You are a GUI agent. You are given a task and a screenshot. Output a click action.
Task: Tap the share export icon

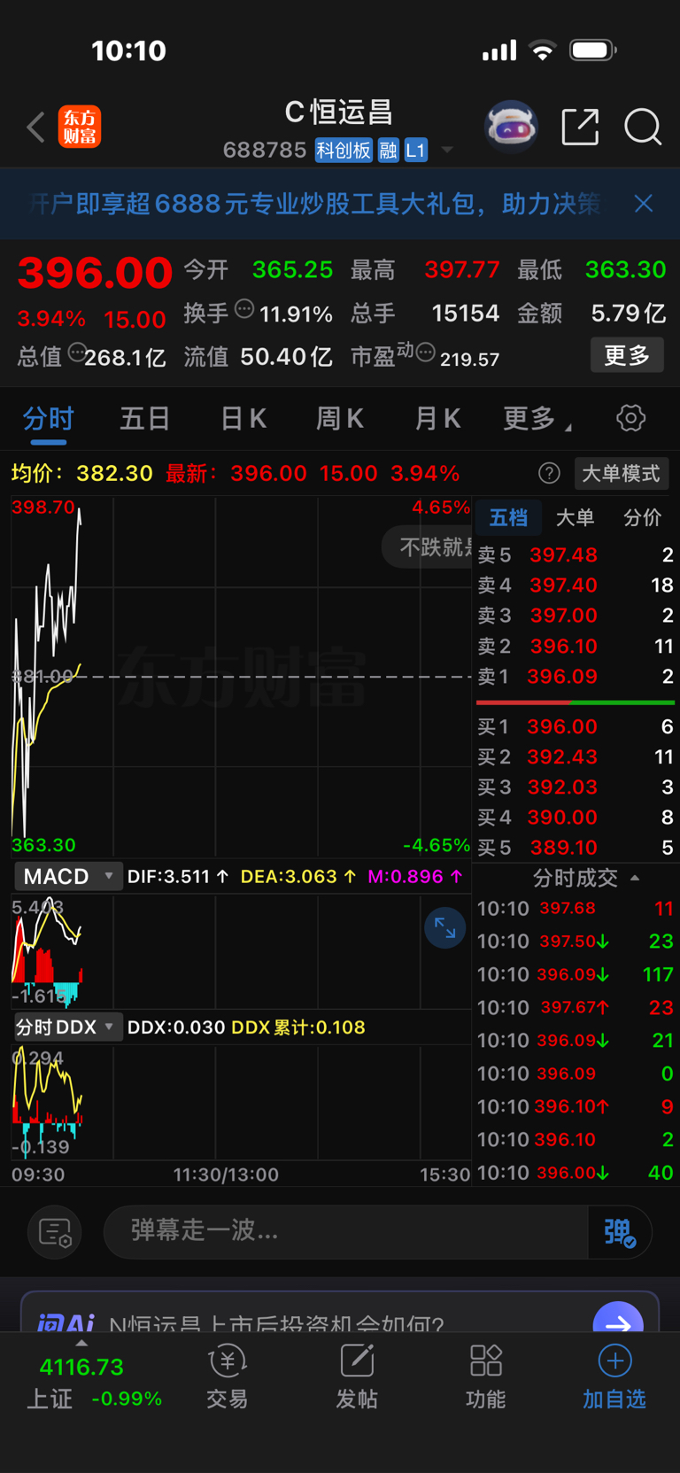click(581, 127)
